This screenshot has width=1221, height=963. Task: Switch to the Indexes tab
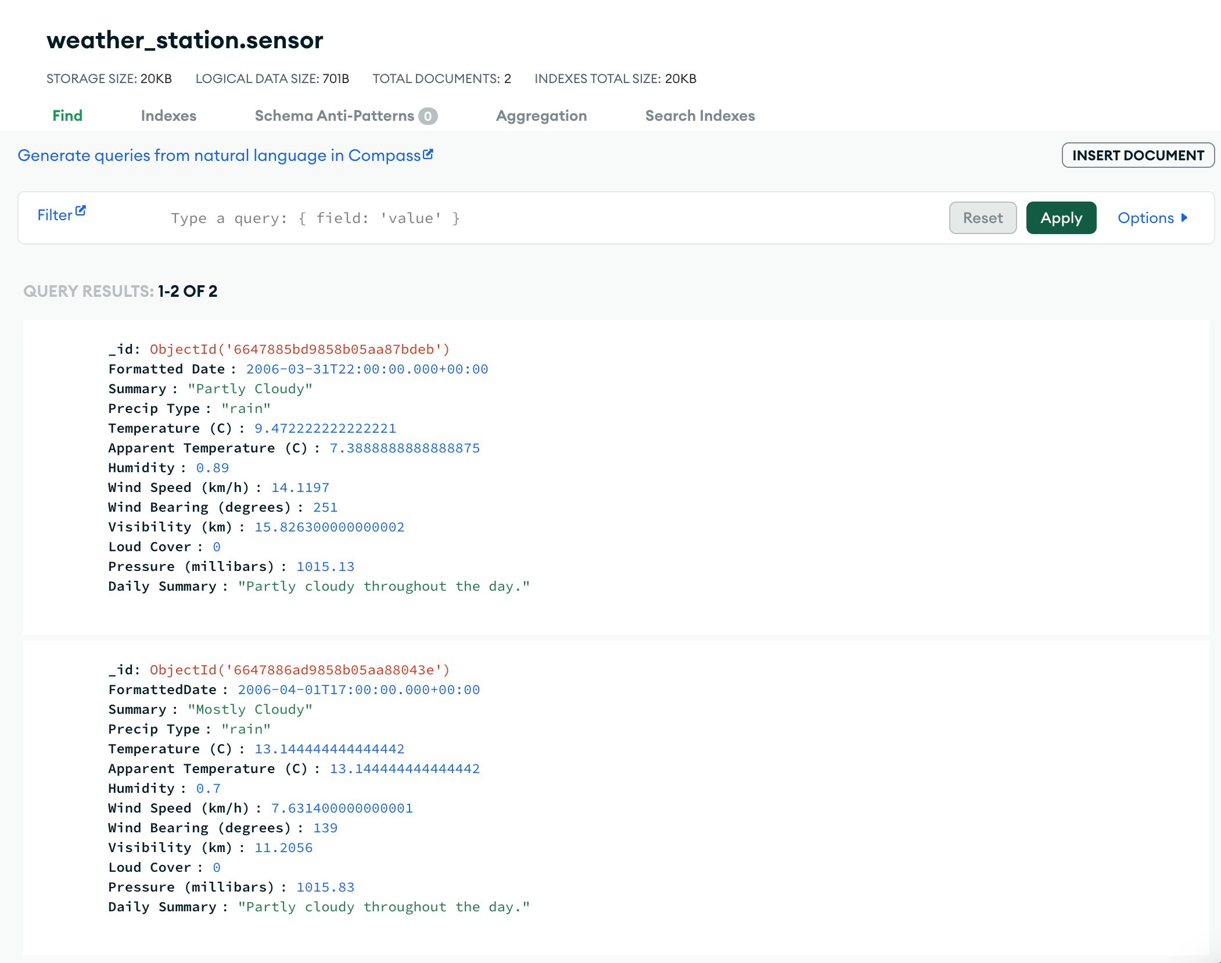pos(168,116)
